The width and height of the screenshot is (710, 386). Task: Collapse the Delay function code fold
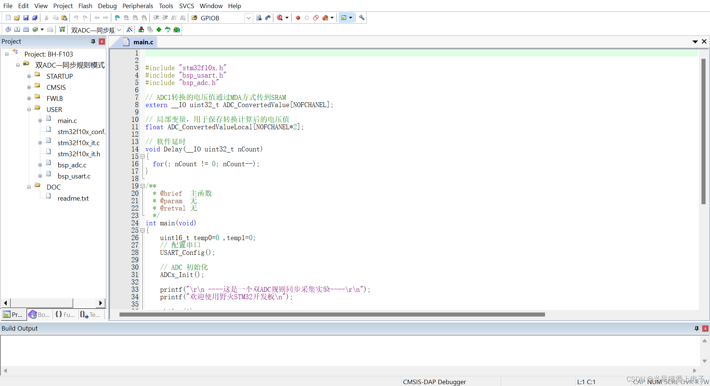tap(142, 157)
